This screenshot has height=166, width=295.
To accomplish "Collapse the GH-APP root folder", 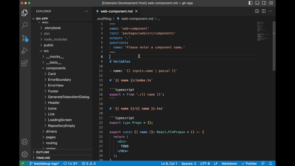I will click(x=62, y=18).
